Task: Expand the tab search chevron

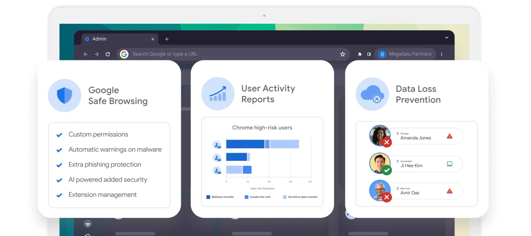Action: coord(447,38)
